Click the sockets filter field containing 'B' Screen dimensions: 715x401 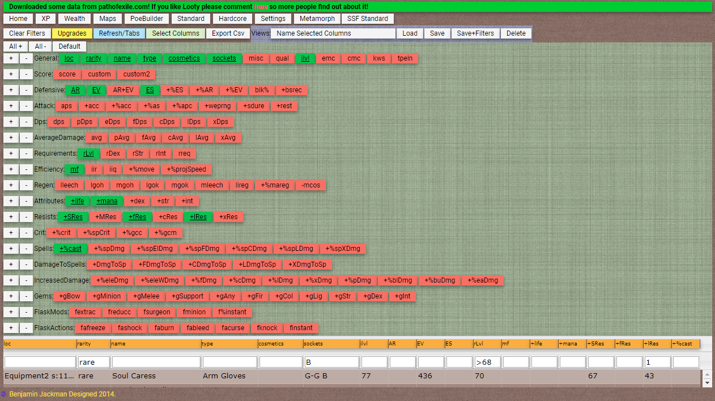tap(331, 362)
